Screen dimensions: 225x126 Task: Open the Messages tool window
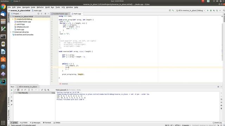click(35, 123)
